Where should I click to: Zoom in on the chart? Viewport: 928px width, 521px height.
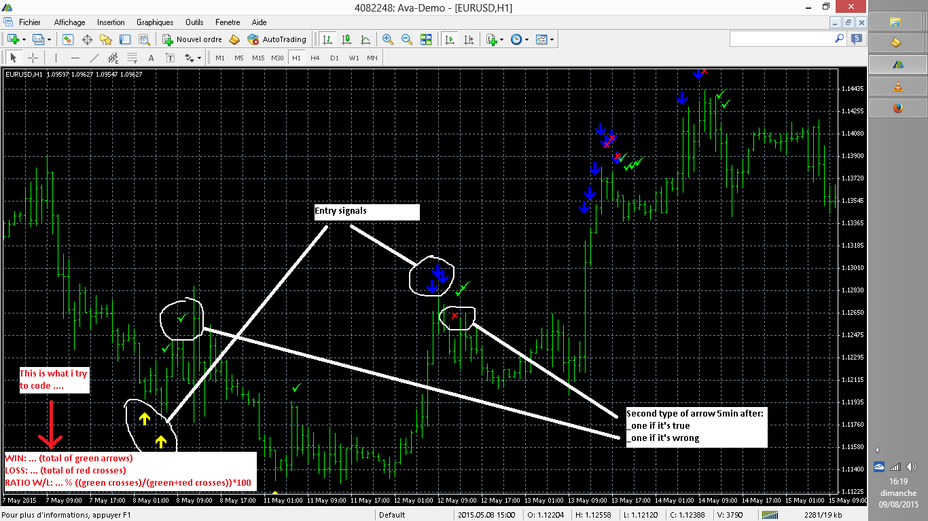coord(388,39)
